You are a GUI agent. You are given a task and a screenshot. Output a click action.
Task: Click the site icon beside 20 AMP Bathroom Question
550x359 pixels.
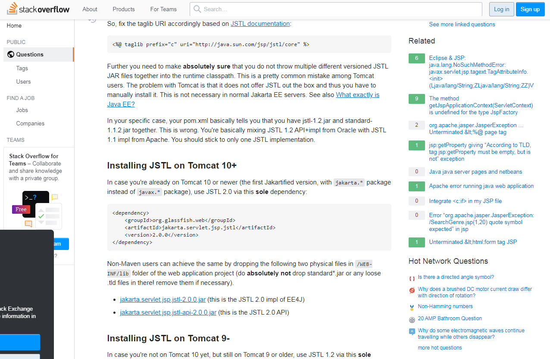412,319
